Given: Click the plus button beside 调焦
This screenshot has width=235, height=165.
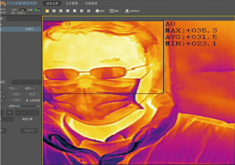Looking at the screenshot, I should 11,94.
